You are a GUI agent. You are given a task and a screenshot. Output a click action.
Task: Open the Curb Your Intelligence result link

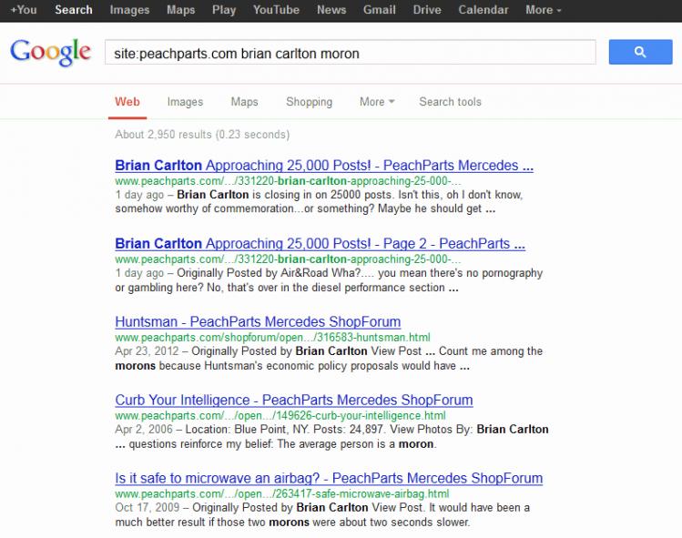pyautogui.click(x=294, y=401)
